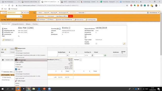Select LKQ openen menu entry
Viewport: 162px width, 91px height.
pyautogui.click(x=19, y=72)
